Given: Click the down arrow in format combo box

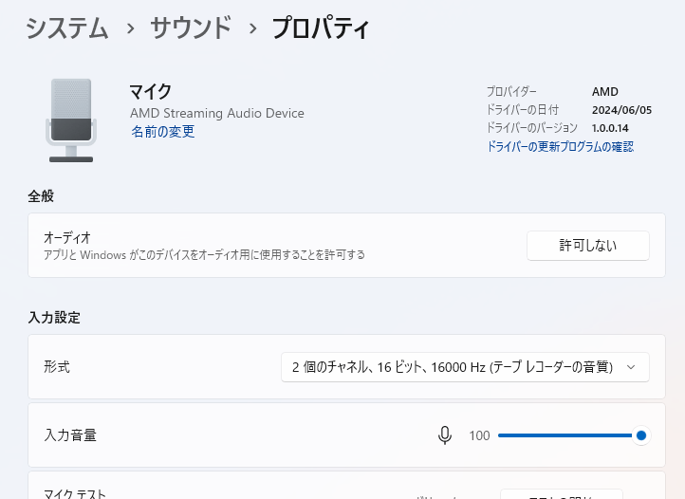Looking at the screenshot, I should click(x=632, y=367).
